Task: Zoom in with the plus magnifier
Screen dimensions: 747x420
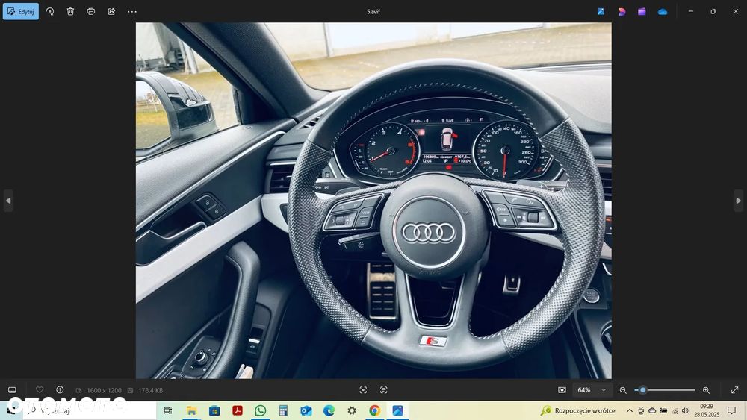Action: (x=706, y=390)
